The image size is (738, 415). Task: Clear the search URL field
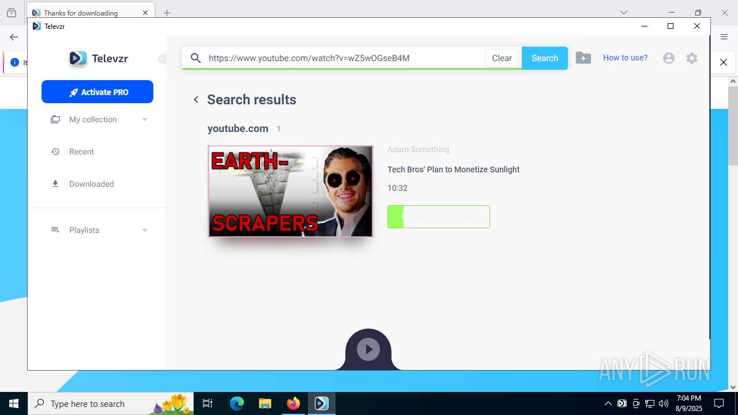click(x=502, y=58)
